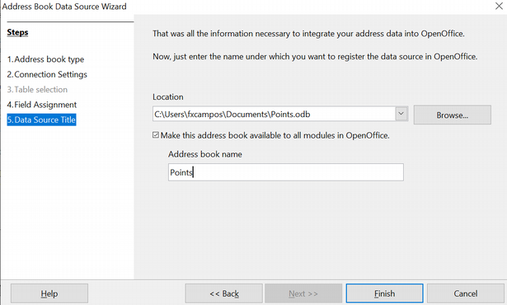Click the disabled Next >> button
The width and height of the screenshot is (507, 305).
tap(303, 293)
